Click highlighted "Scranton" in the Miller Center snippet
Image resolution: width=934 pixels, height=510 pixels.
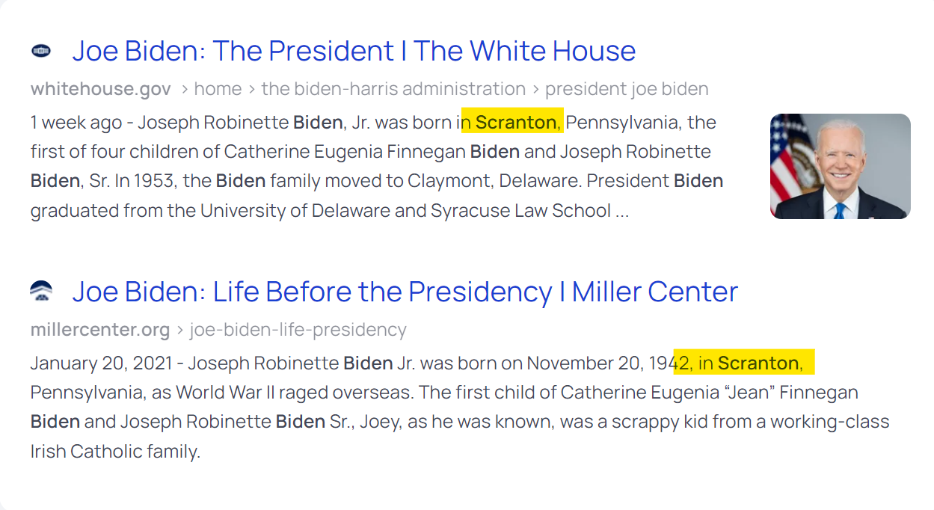pyautogui.click(x=758, y=363)
